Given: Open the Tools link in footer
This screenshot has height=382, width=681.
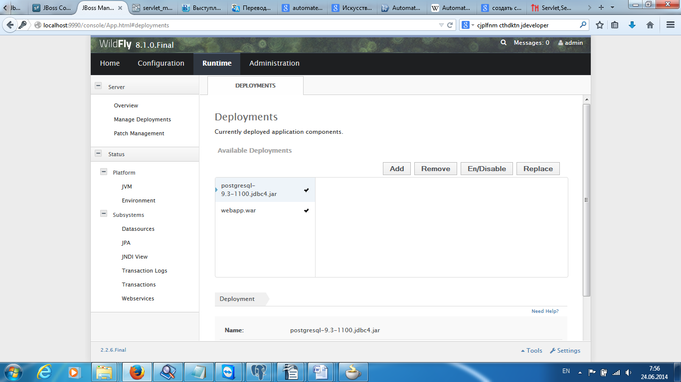Looking at the screenshot, I should pyautogui.click(x=531, y=351).
